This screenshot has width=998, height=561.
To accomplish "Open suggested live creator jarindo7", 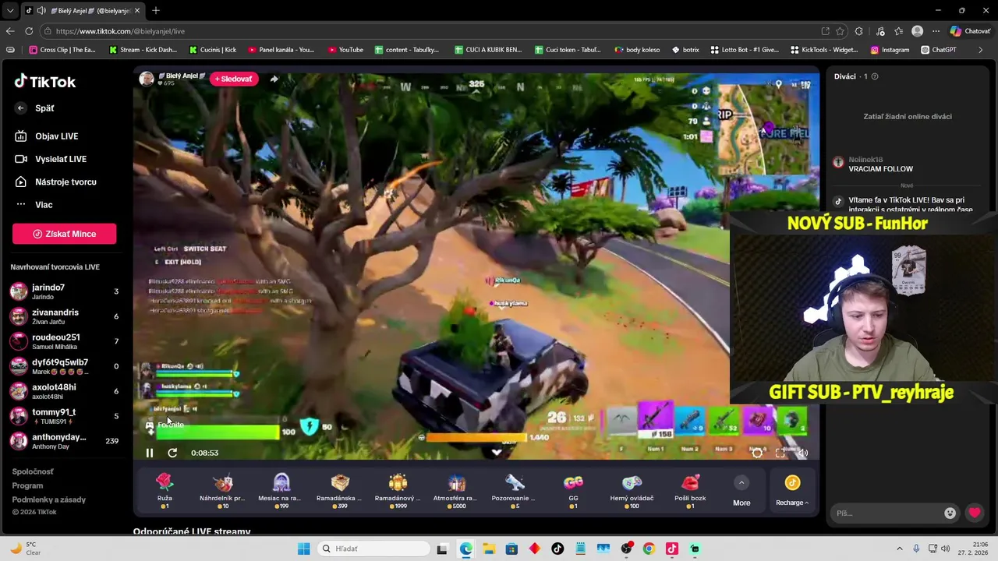I will click(x=64, y=291).
